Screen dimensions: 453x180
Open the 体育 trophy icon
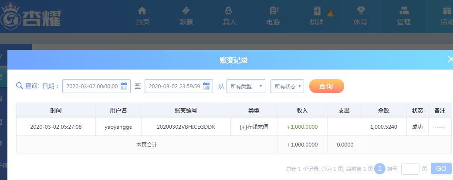click(361, 11)
